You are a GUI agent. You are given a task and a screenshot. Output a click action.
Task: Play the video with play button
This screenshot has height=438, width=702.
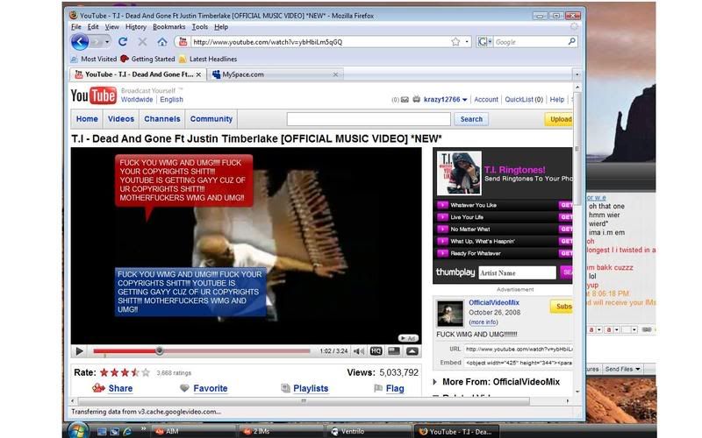(79, 351)
